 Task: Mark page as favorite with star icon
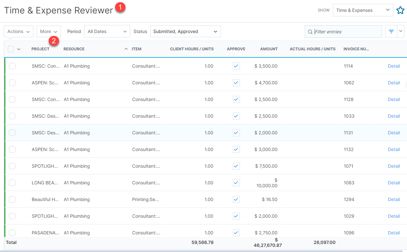(x=400, y=10)
